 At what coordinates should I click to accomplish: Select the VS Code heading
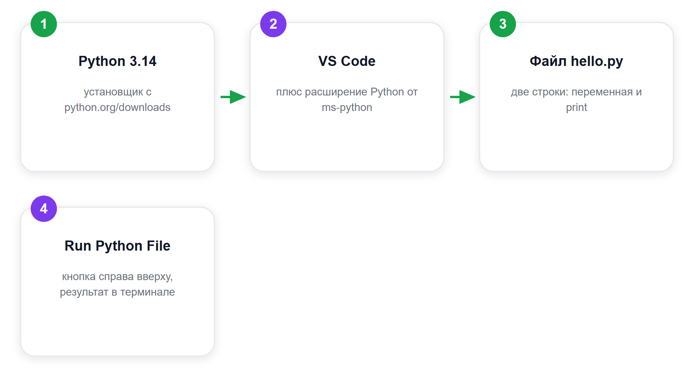[347, 61]
